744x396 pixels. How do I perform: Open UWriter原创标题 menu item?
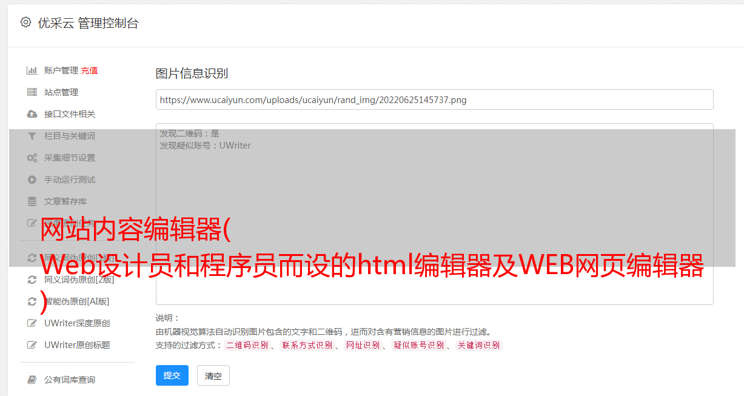[x=77, y=345]
